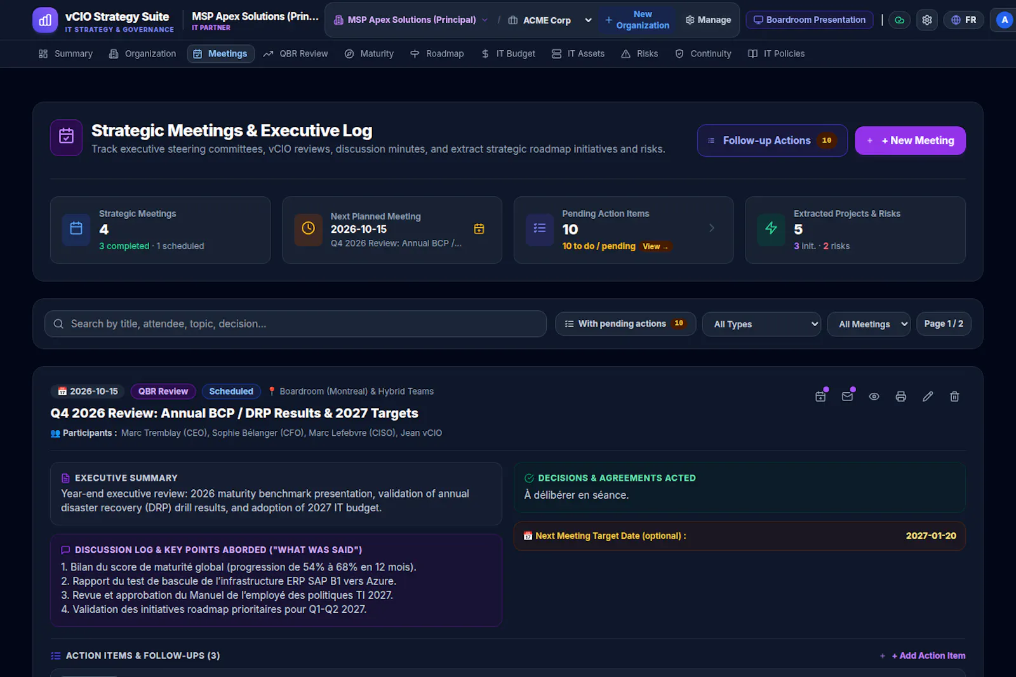The image size is (1016, 677).
Task: Open Follow-up Actions list
Action: [x=772, y=141]
